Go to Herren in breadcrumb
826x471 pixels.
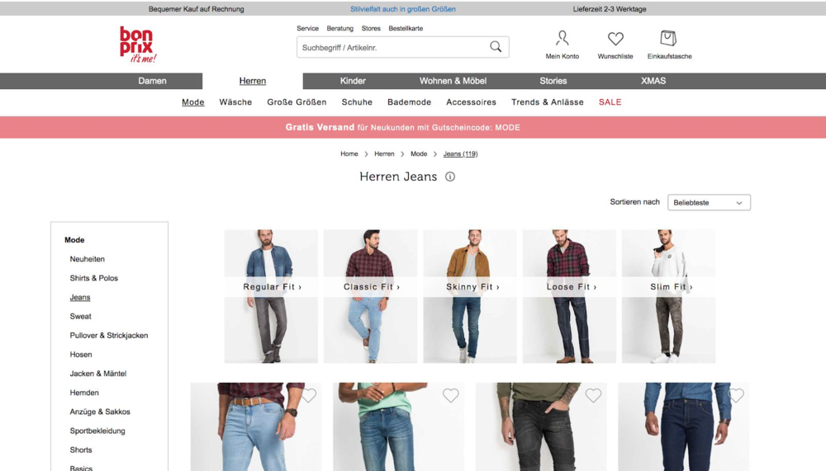(x=384, y=153)
